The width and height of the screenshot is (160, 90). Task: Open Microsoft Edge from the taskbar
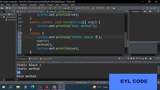click(32, 87)
